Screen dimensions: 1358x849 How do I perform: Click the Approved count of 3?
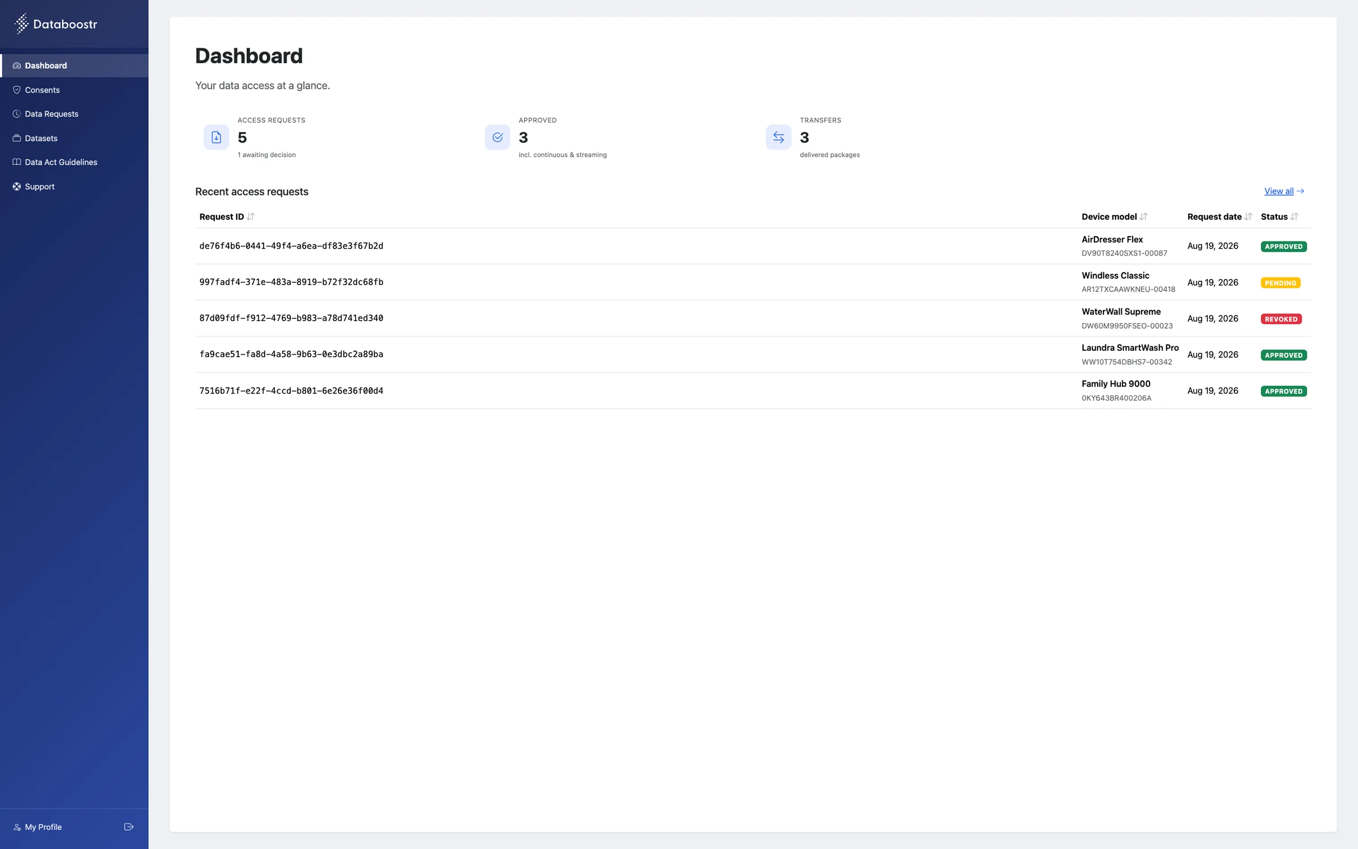coord(523,137)
